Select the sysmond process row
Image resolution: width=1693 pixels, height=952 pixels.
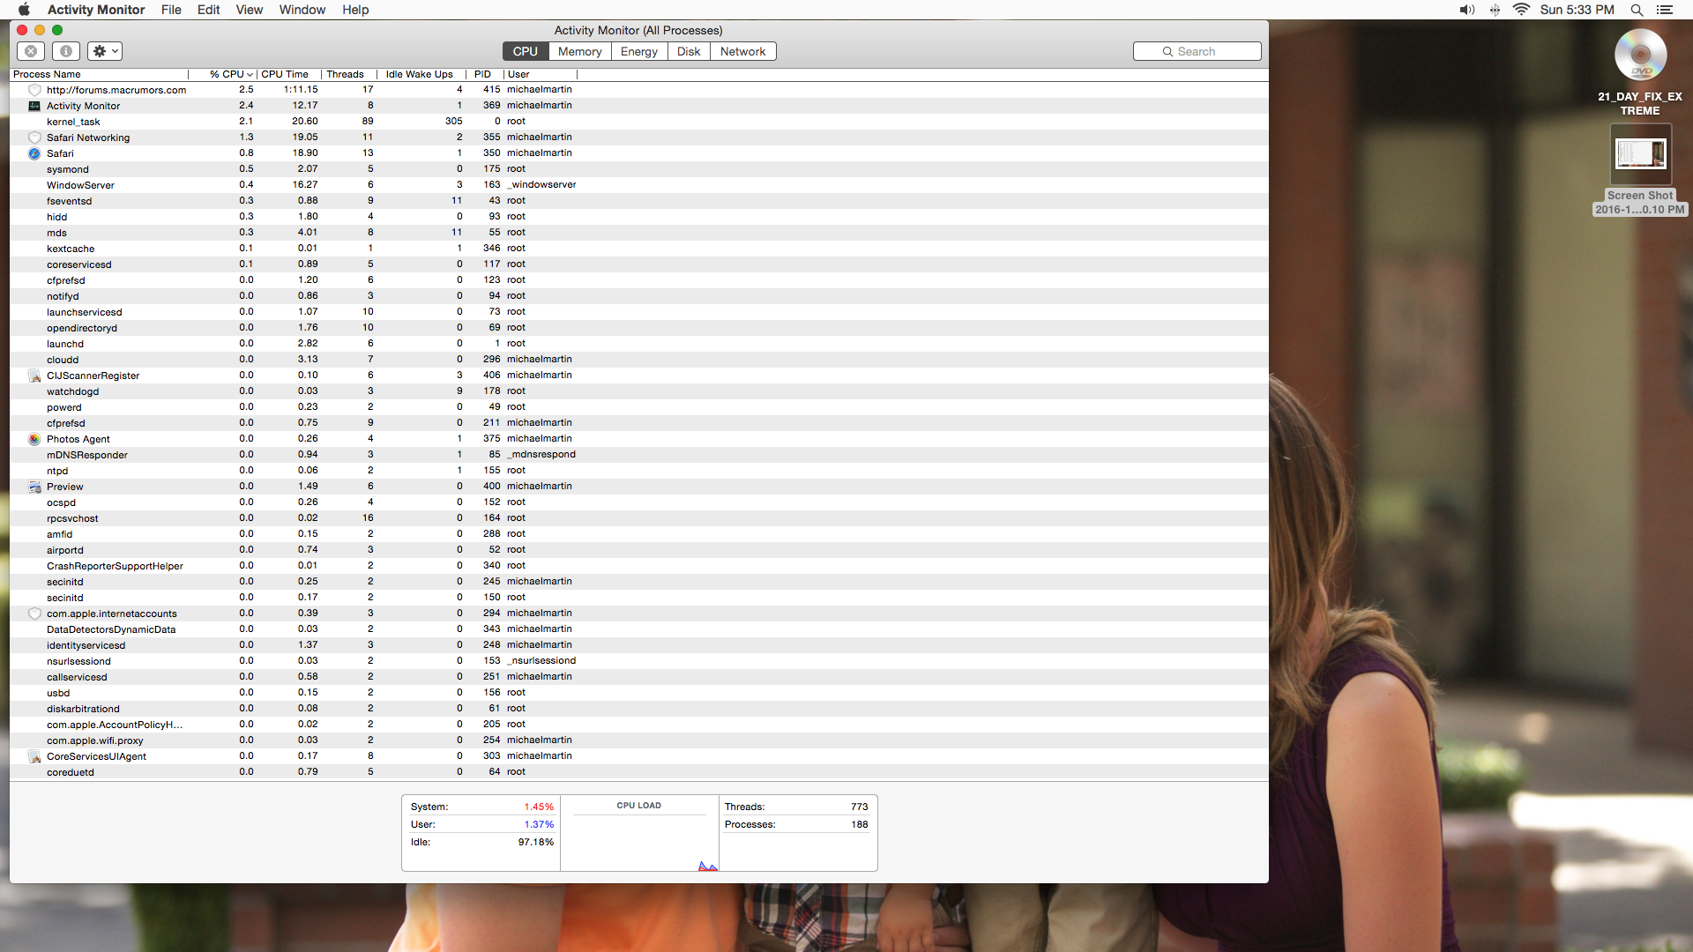click(x=639, y=169)
